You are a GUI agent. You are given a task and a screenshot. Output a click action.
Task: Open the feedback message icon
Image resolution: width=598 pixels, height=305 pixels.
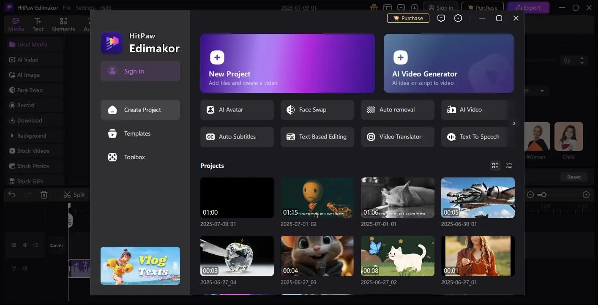coord(441,18)
